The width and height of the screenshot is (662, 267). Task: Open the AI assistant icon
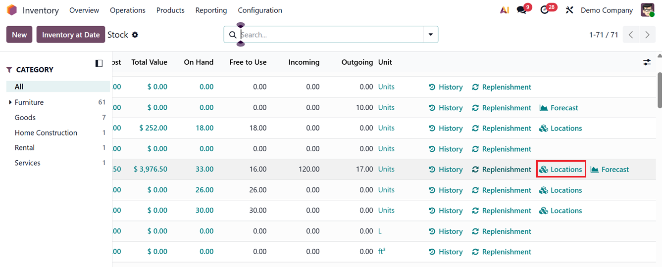pos(505,10)
